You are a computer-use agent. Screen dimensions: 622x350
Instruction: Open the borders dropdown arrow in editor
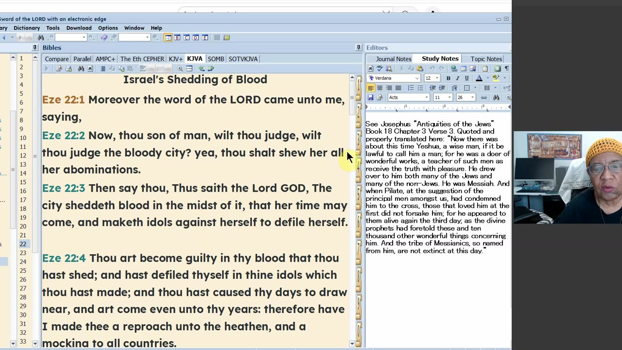[475, 88]
